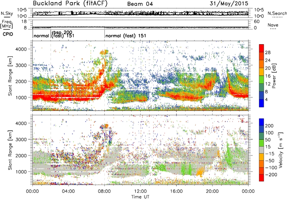Click the 'Nave' legend label
287x199 pixels.
(273, 25)
